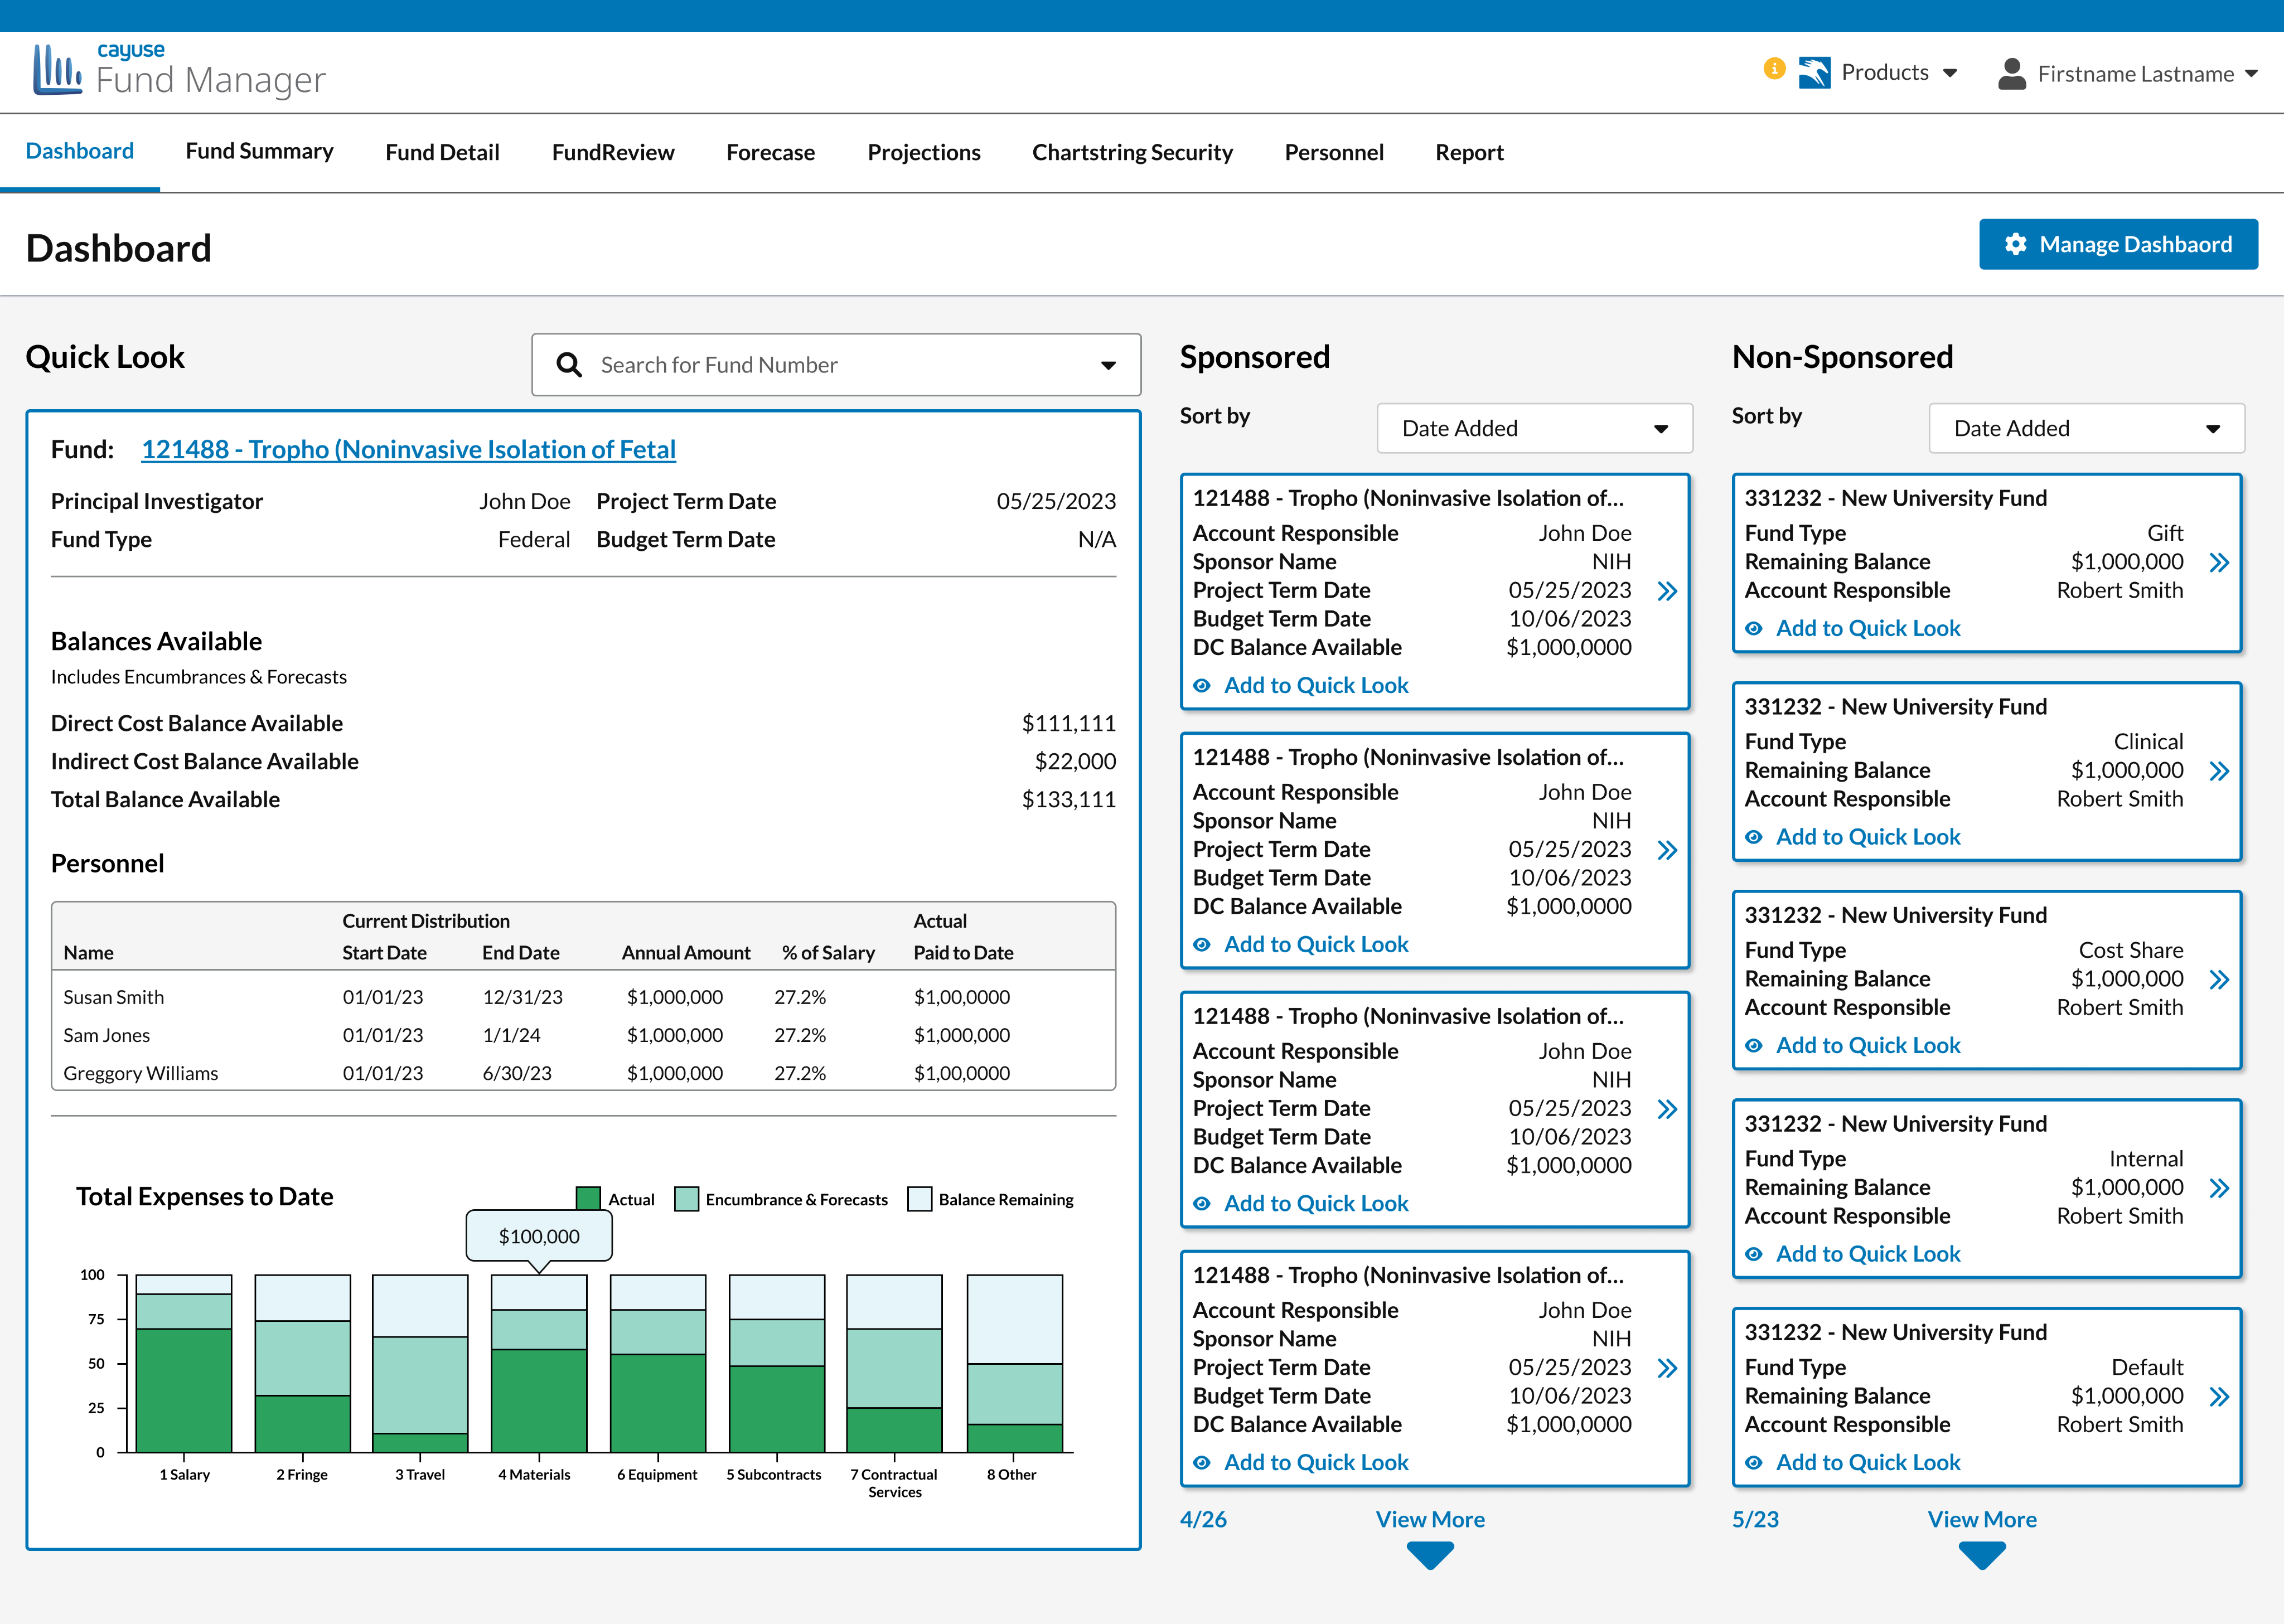Switch to the Fund Summary tab
The image size is (2284, 1624).
click(259, 152)
